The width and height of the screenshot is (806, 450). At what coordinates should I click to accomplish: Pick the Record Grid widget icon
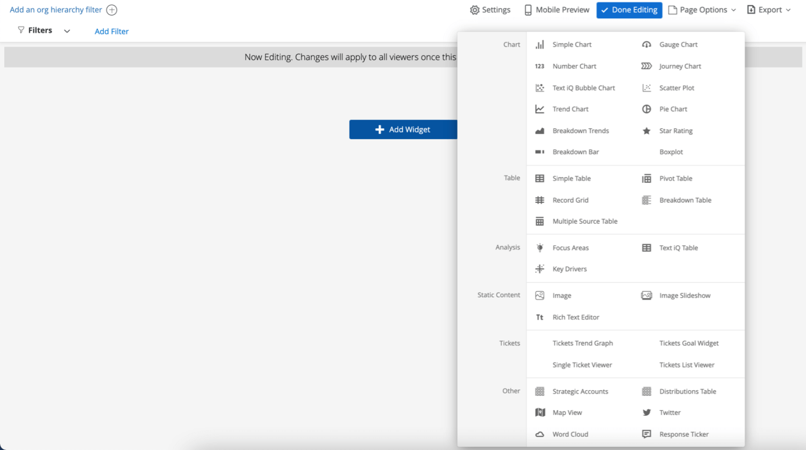(539, 200)
